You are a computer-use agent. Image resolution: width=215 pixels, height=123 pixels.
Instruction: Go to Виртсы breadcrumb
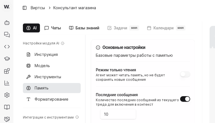(38, 8)
